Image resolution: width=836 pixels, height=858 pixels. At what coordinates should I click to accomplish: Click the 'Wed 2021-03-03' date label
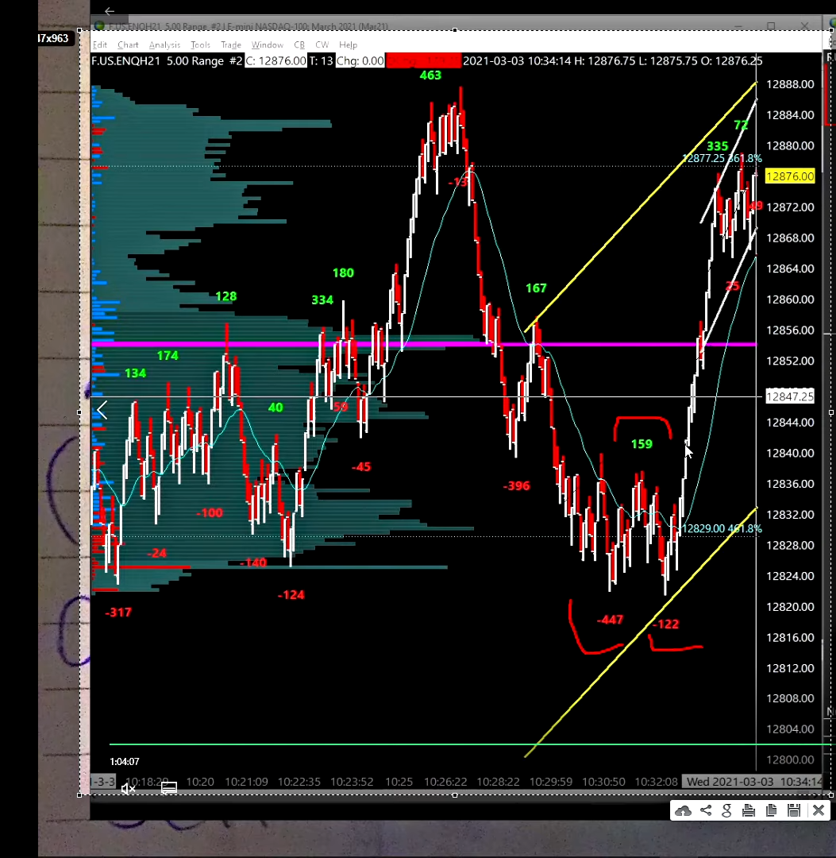click(730, 782)
